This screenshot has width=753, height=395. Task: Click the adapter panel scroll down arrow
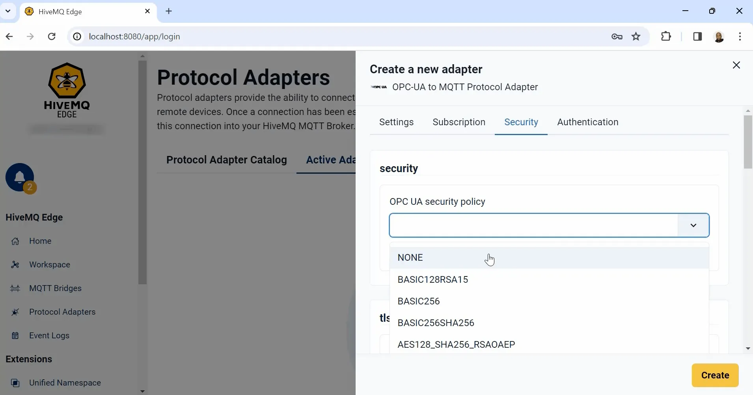point(748,349)
